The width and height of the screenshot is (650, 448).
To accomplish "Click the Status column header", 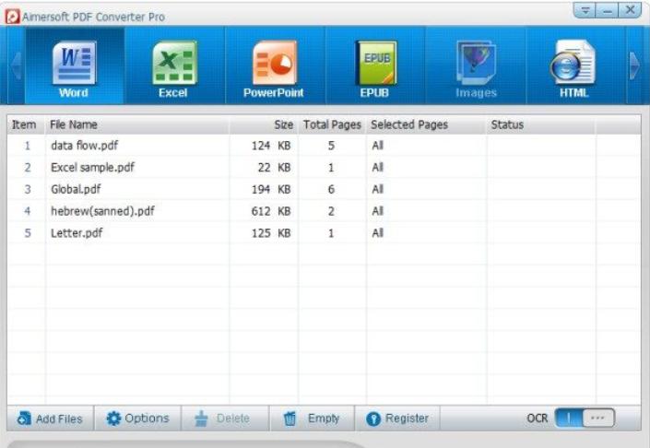I will click(x=541, y=124).
